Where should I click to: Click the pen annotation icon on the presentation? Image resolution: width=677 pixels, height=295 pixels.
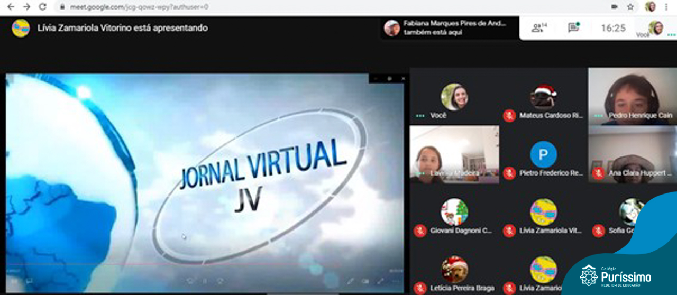point(350,281)
